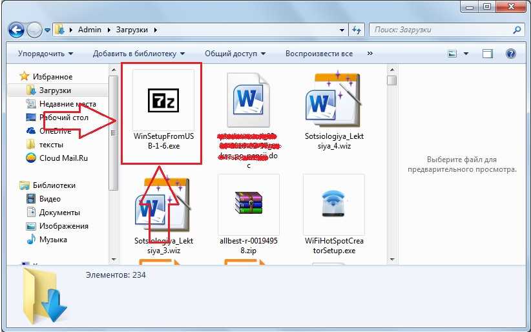Image resolution: width=531 pixels, height=332 pixels.
Task: Click the Sotsiologiya_Lektsiya_4.wiz file name
Action: click(334, 141)
